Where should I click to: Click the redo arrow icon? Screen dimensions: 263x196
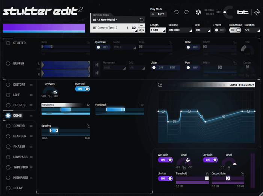pyautogui.click(x=186, y=12)
